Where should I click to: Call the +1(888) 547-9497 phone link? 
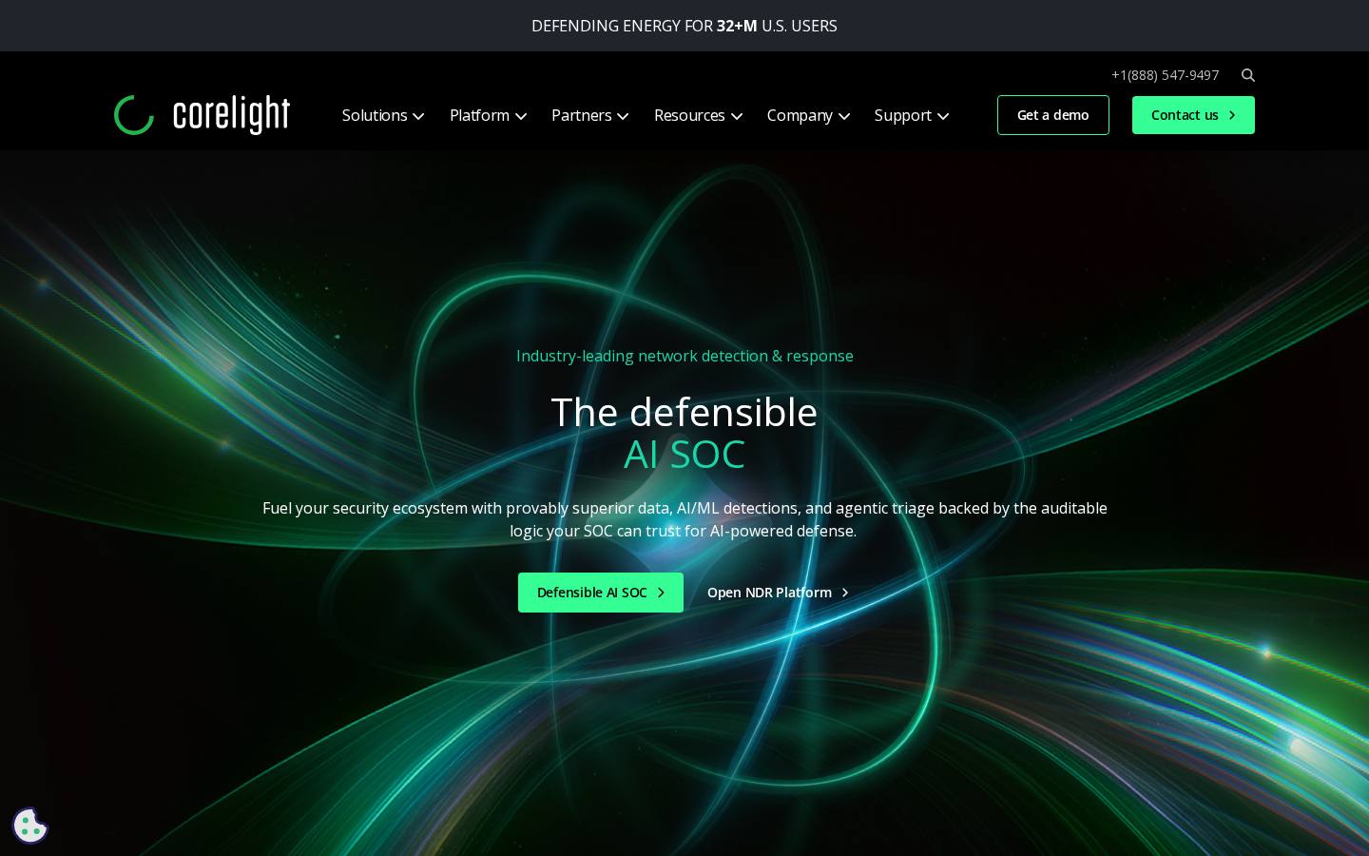point(1165,75)
